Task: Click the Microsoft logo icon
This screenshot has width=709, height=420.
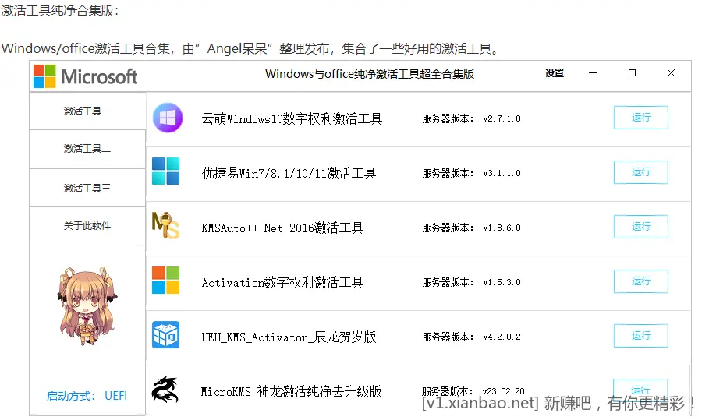Action: [44, 76]
